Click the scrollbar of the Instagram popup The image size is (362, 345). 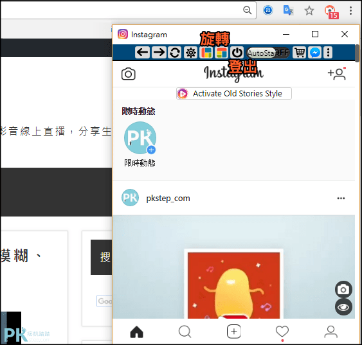[x=357, y=53]
